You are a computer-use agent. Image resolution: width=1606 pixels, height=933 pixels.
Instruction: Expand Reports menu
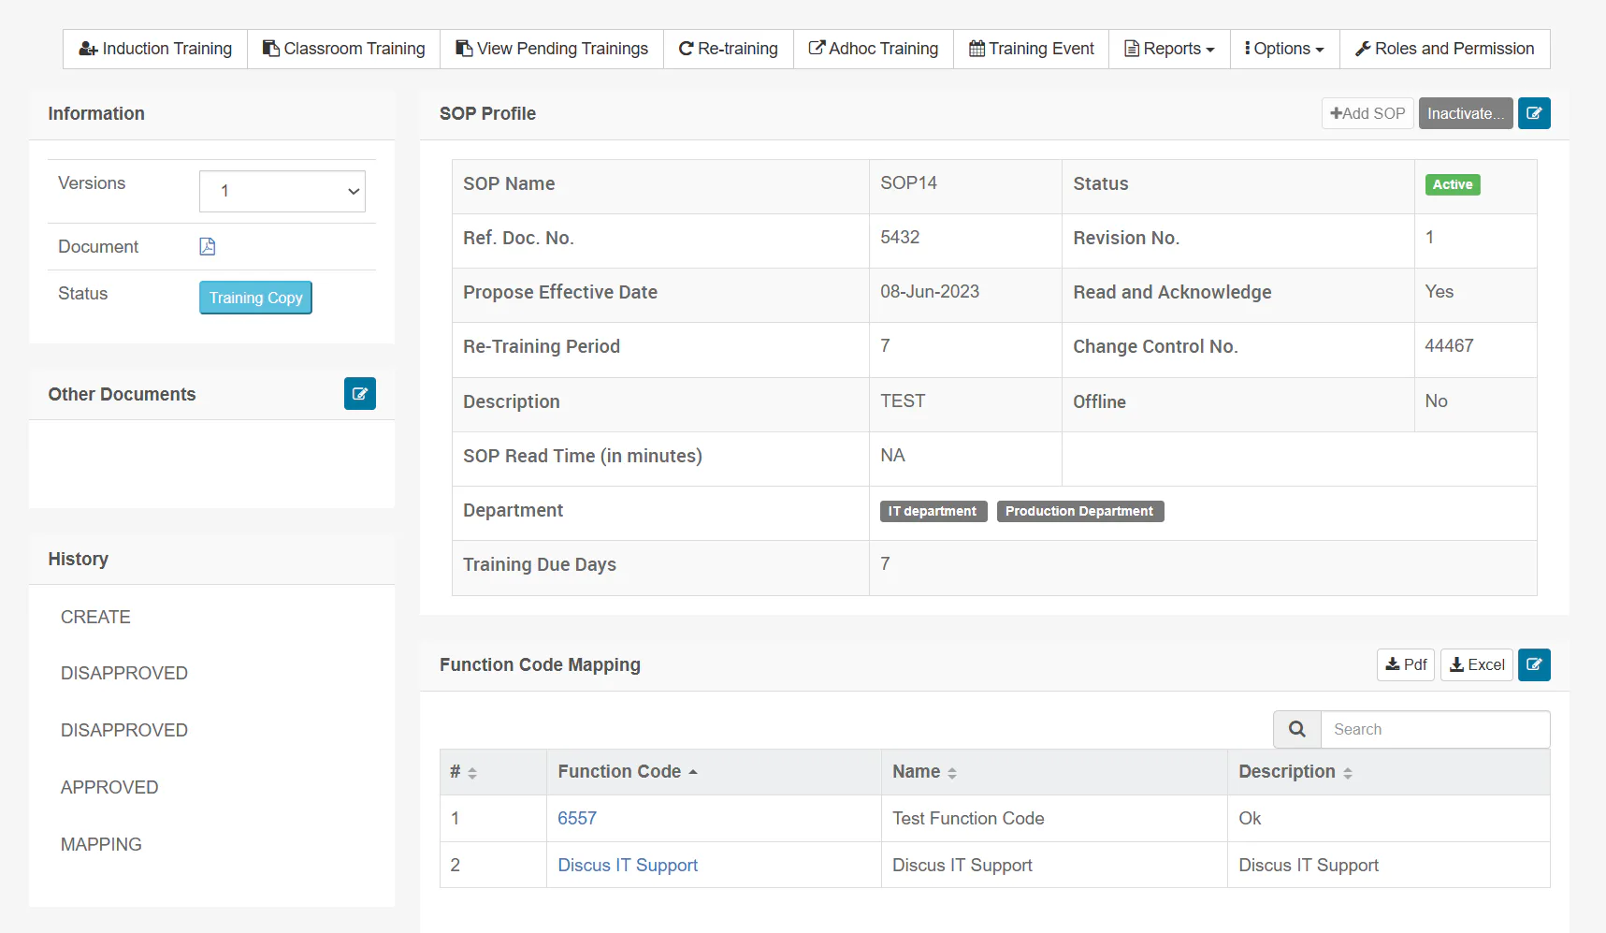coord(1169,49)
